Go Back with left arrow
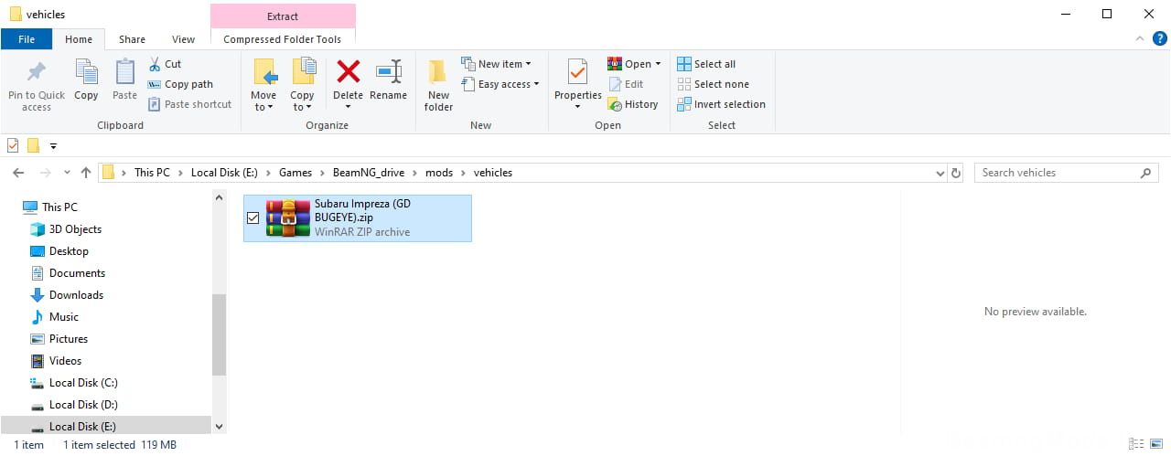Image resolution: width=1171 pixels, height=456 pixels. [18, 173]
